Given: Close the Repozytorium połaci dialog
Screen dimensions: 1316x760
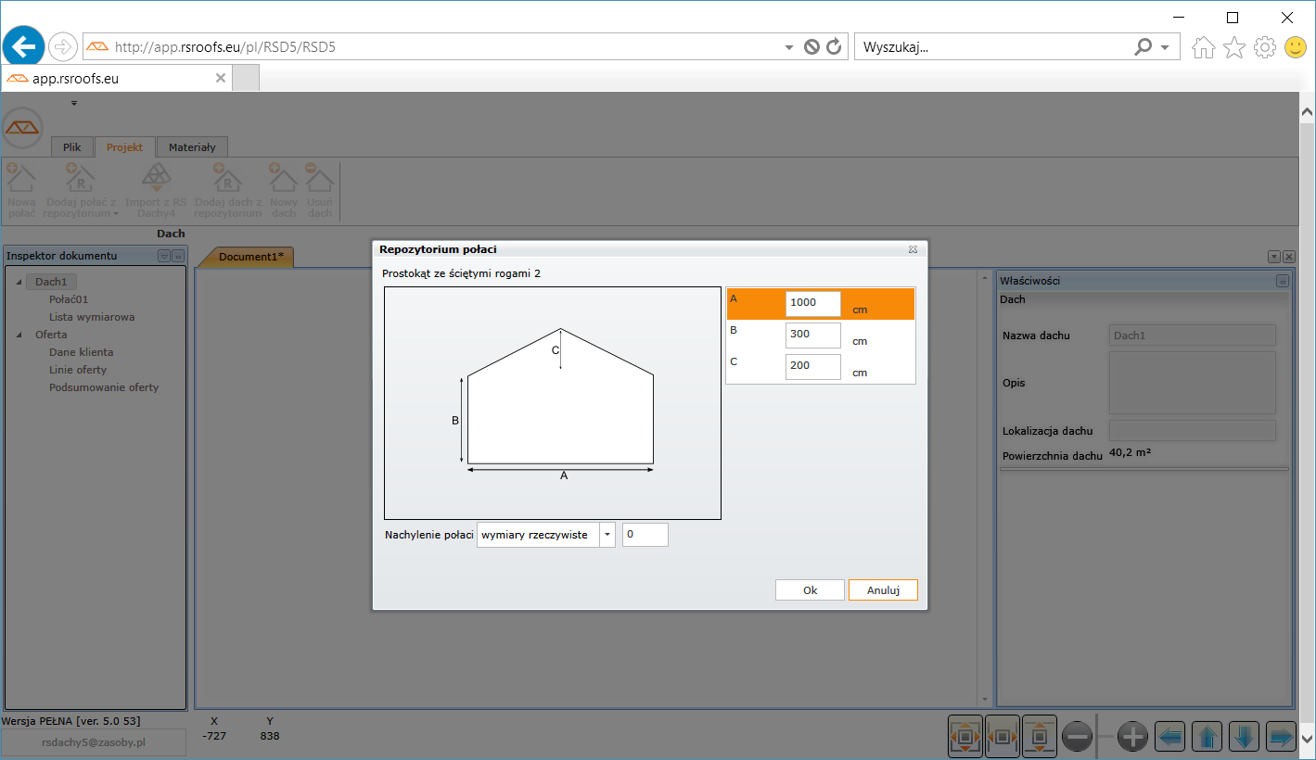Looking at the screenshot, I should pyautogui.click(x=913, y=250).
